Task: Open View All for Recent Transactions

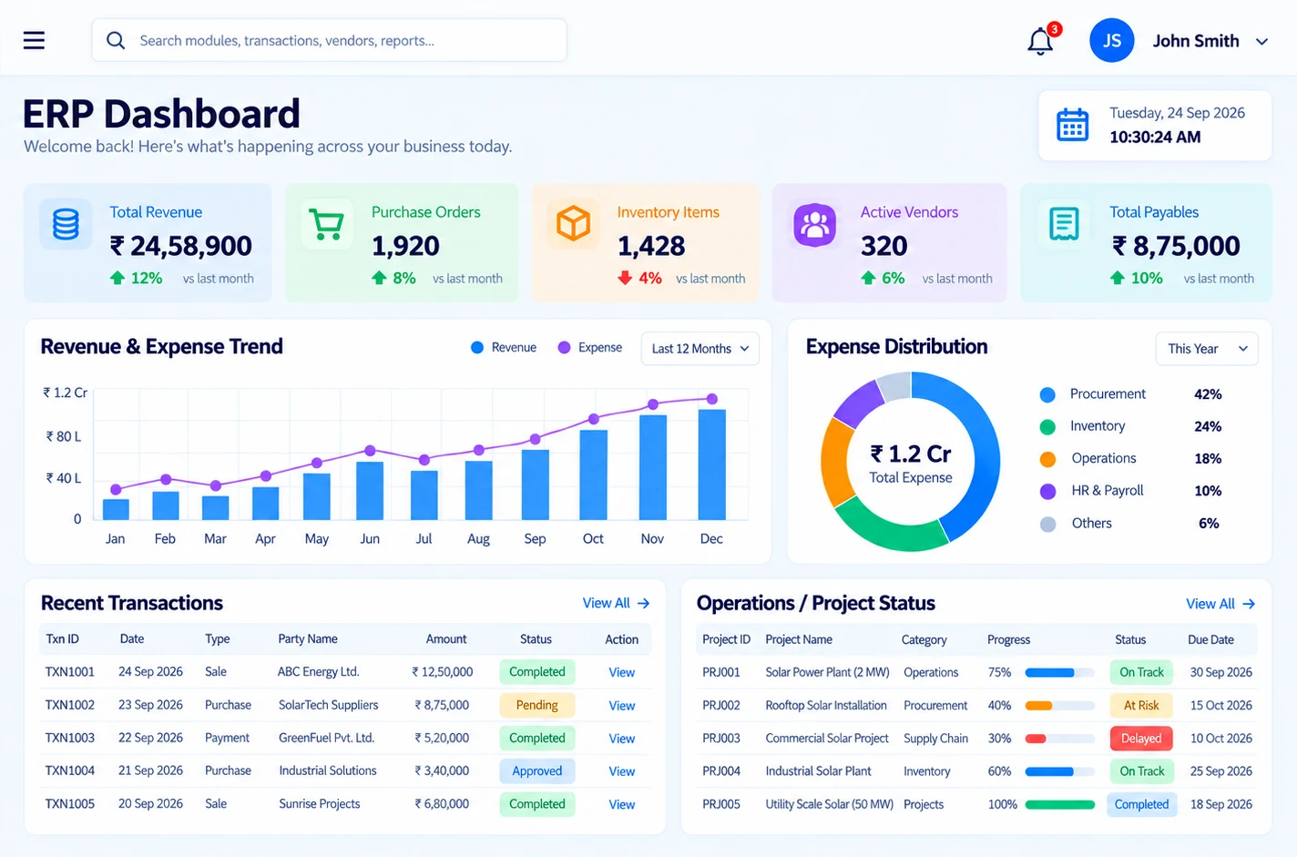Action: click(617, 603)
